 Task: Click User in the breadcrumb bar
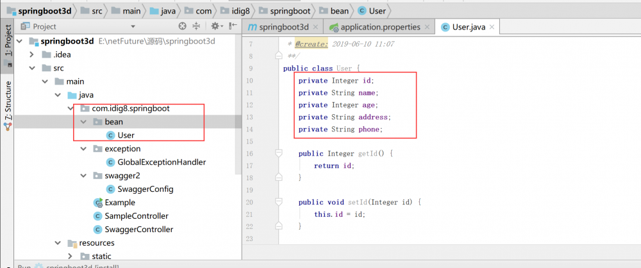pos(371,11)
